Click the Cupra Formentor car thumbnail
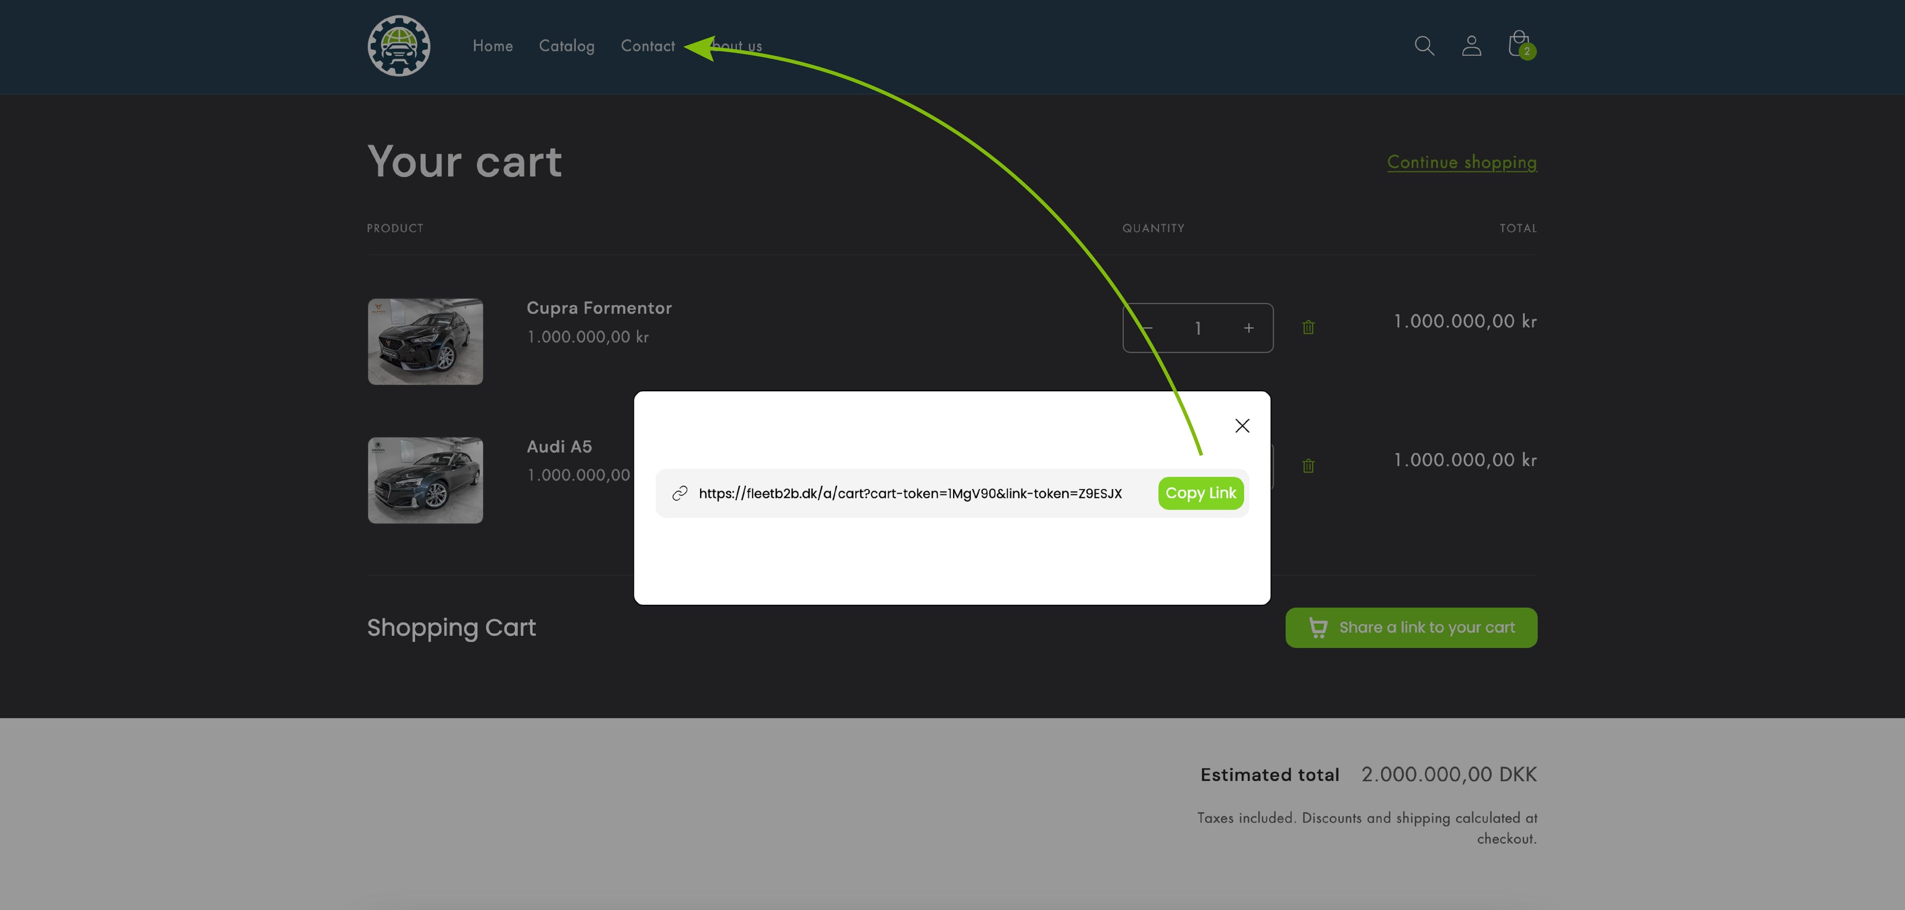Viewport: 1905px width, 910px height. point(425,342)
